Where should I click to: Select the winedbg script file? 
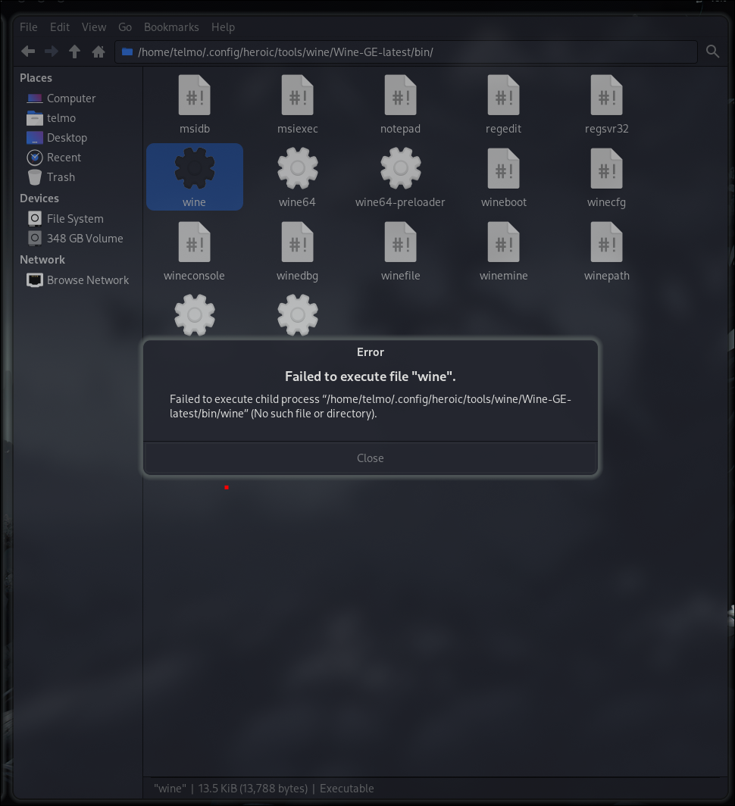point(297,242)
